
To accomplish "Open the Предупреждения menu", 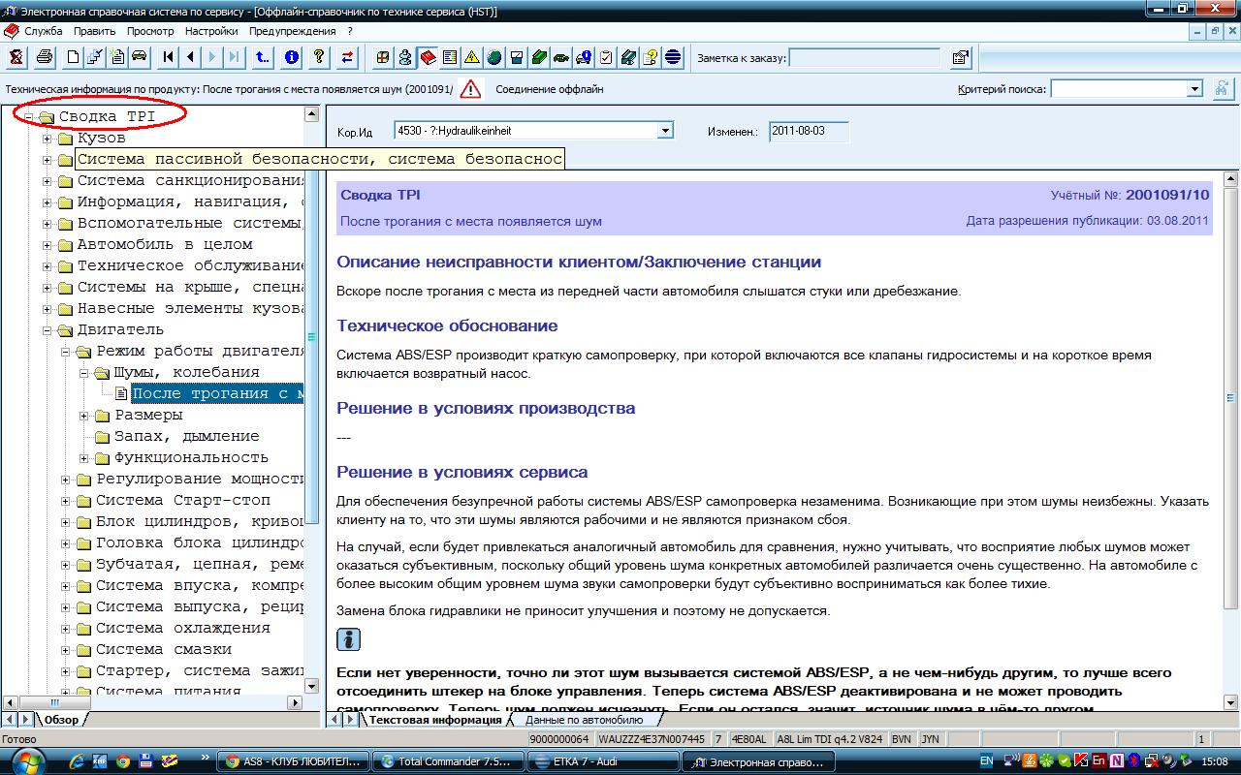I will pos(293,31).
